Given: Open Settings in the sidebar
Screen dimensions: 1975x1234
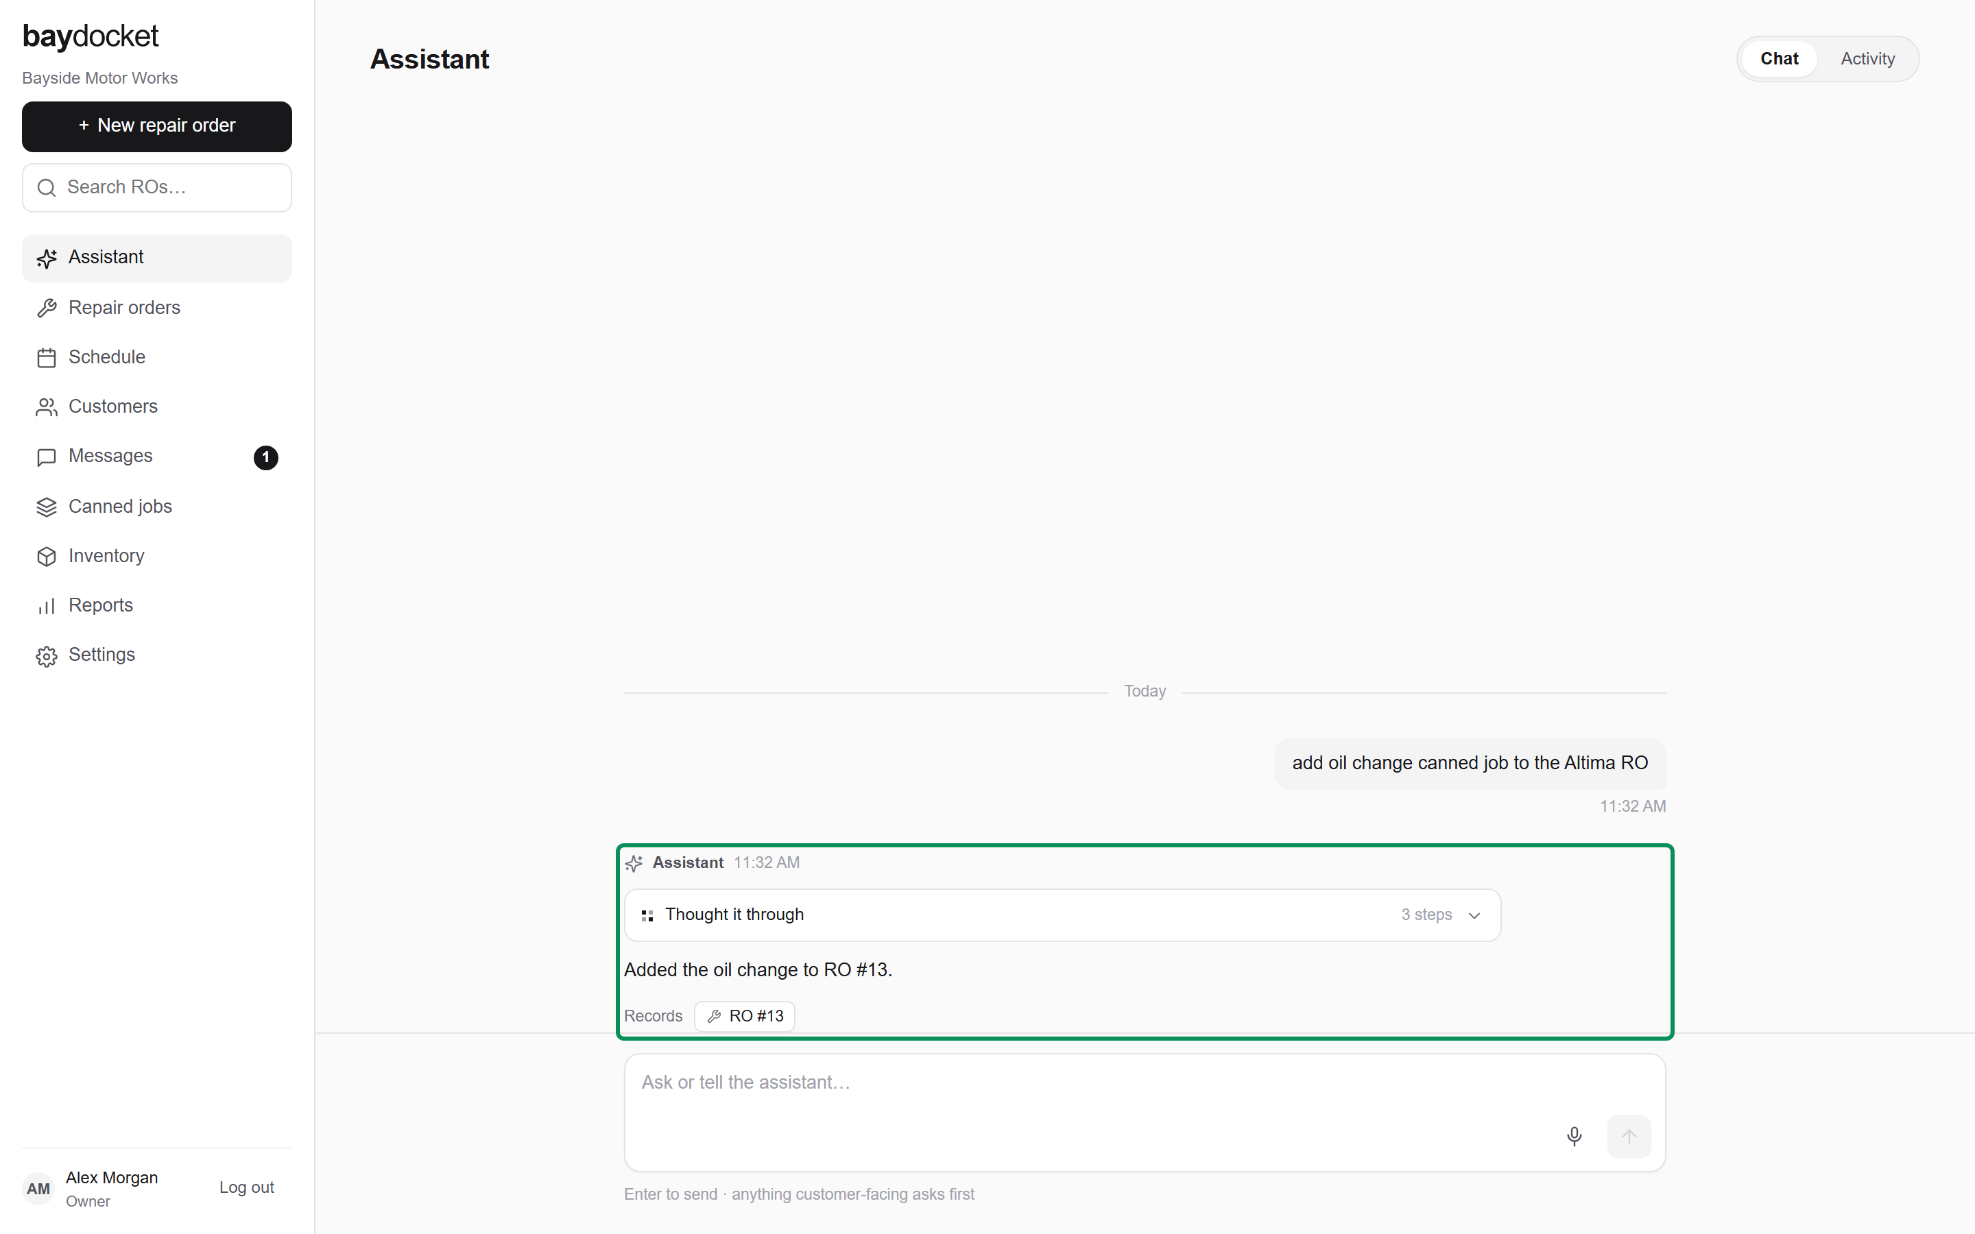Looking at the screenshot, I should tap(156, 656).
